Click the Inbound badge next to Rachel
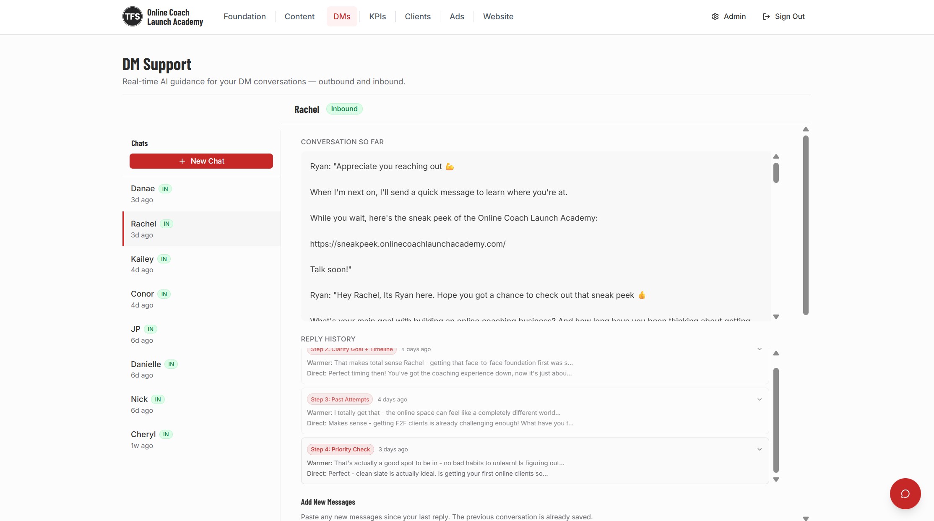 pos(344,109)
